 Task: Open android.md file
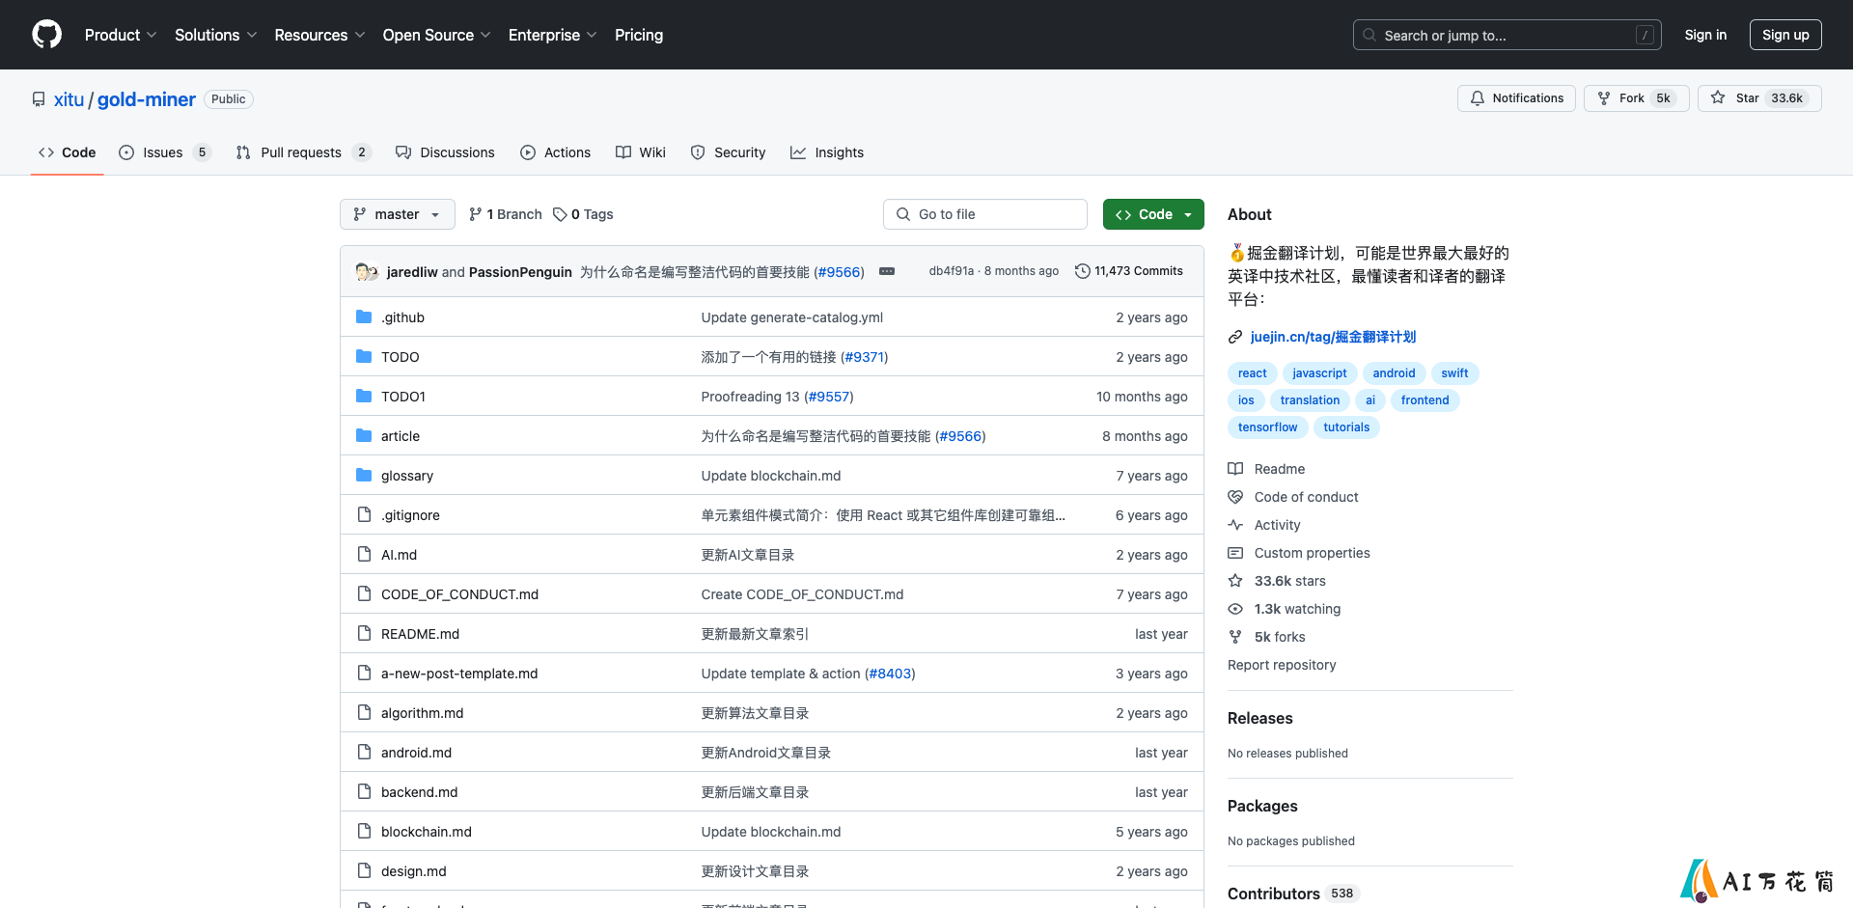pos(416,753)
